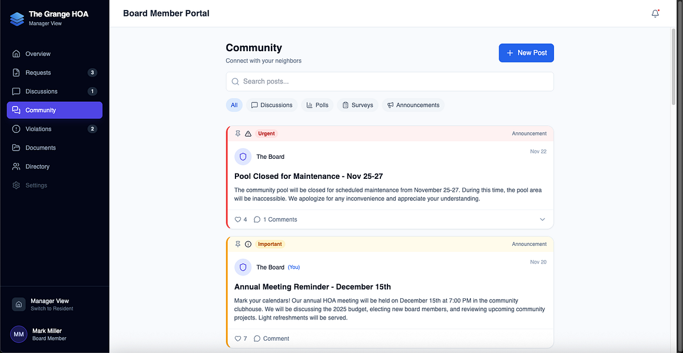Viewport: 683px width, 353px height.
Task: Open 1 Comments on pool post
Action: pyautogui.click(x=276, y=219)
